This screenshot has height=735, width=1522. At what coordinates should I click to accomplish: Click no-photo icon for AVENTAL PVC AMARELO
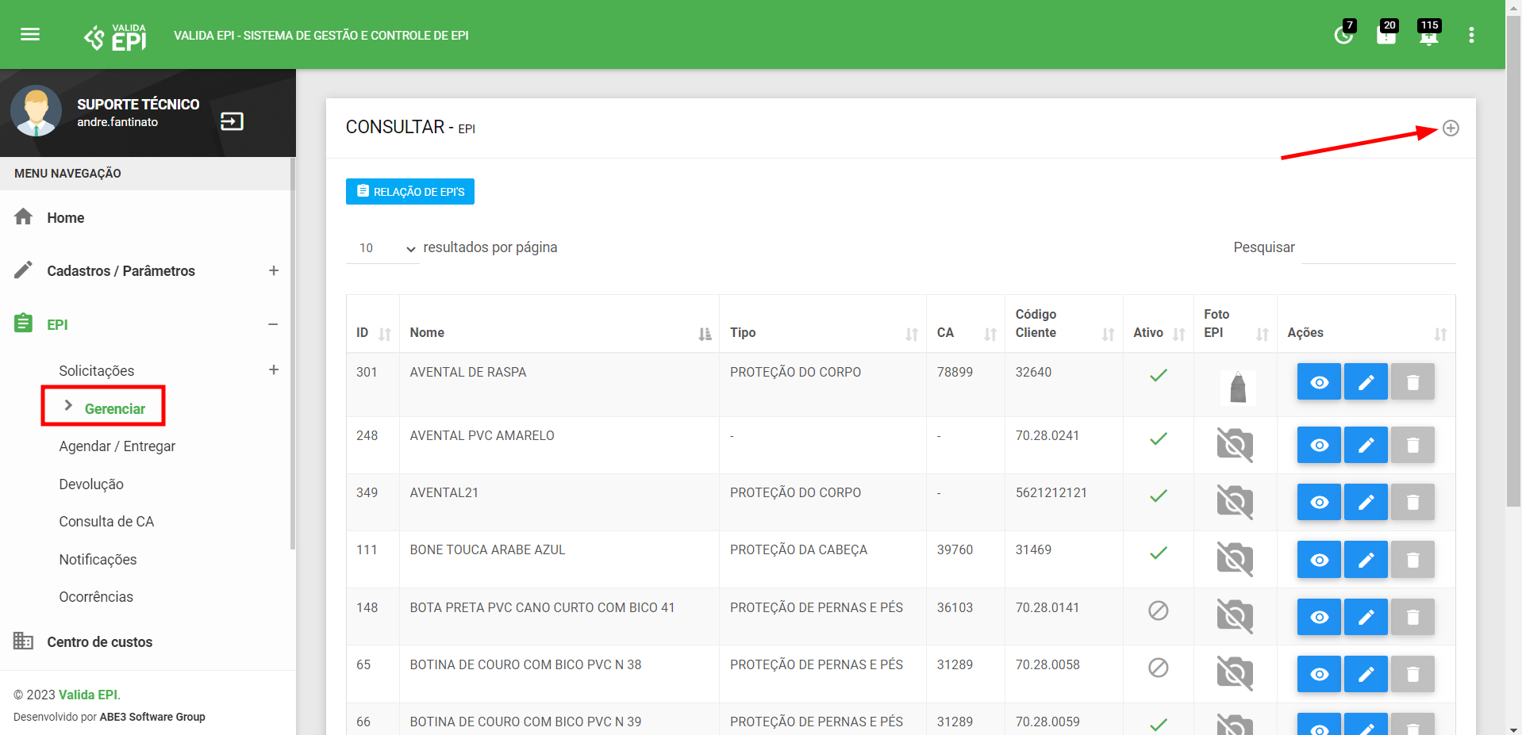pyautogui.click(x=1235, y=445)
